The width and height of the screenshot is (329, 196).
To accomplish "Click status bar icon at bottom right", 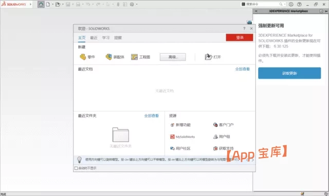I will pyautogui.click(x=326, y=194).
